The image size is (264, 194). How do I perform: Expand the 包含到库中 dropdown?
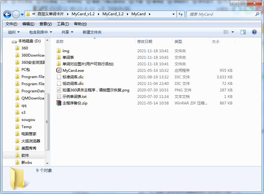40,32
